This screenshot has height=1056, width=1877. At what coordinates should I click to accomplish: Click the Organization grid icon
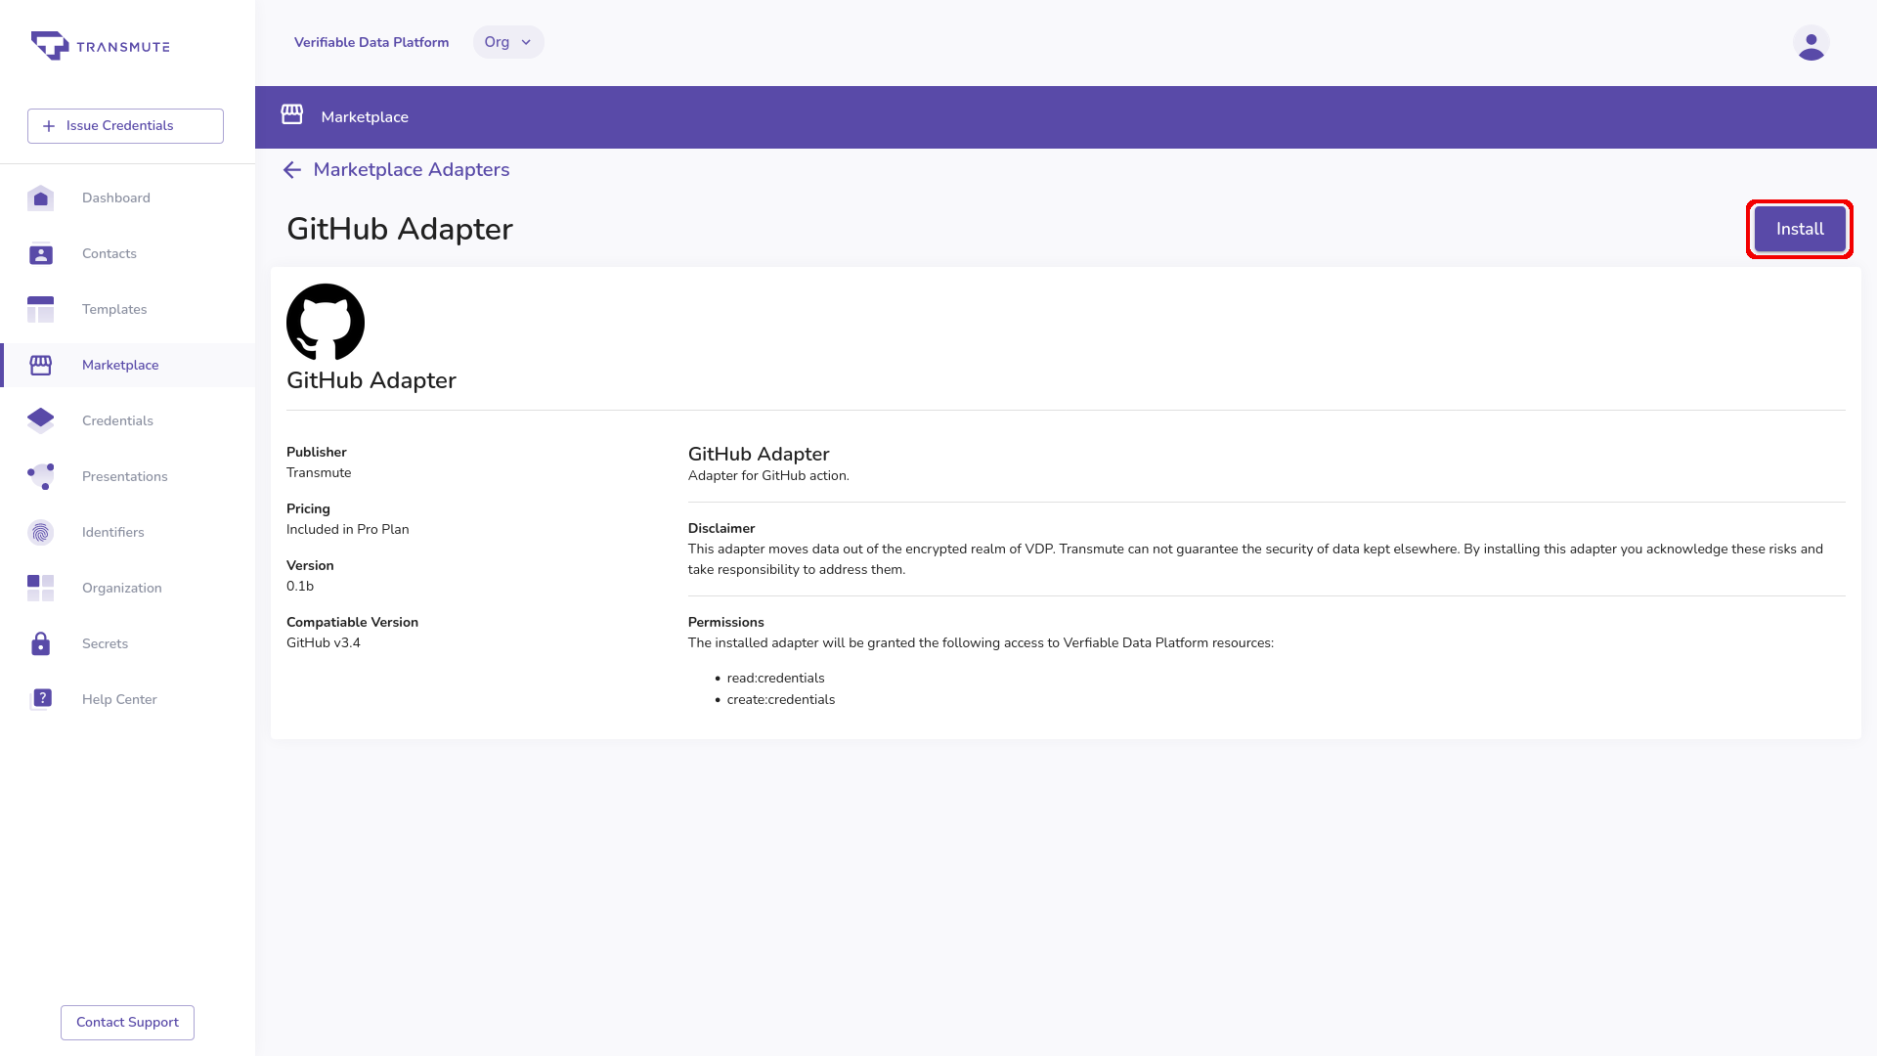tap(40, 588)
